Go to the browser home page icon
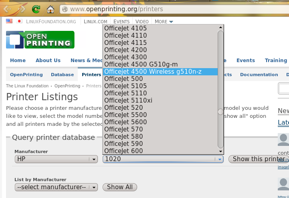Viewport: 289px width, 198px height. pyautogui.click(x=50, y=9)
